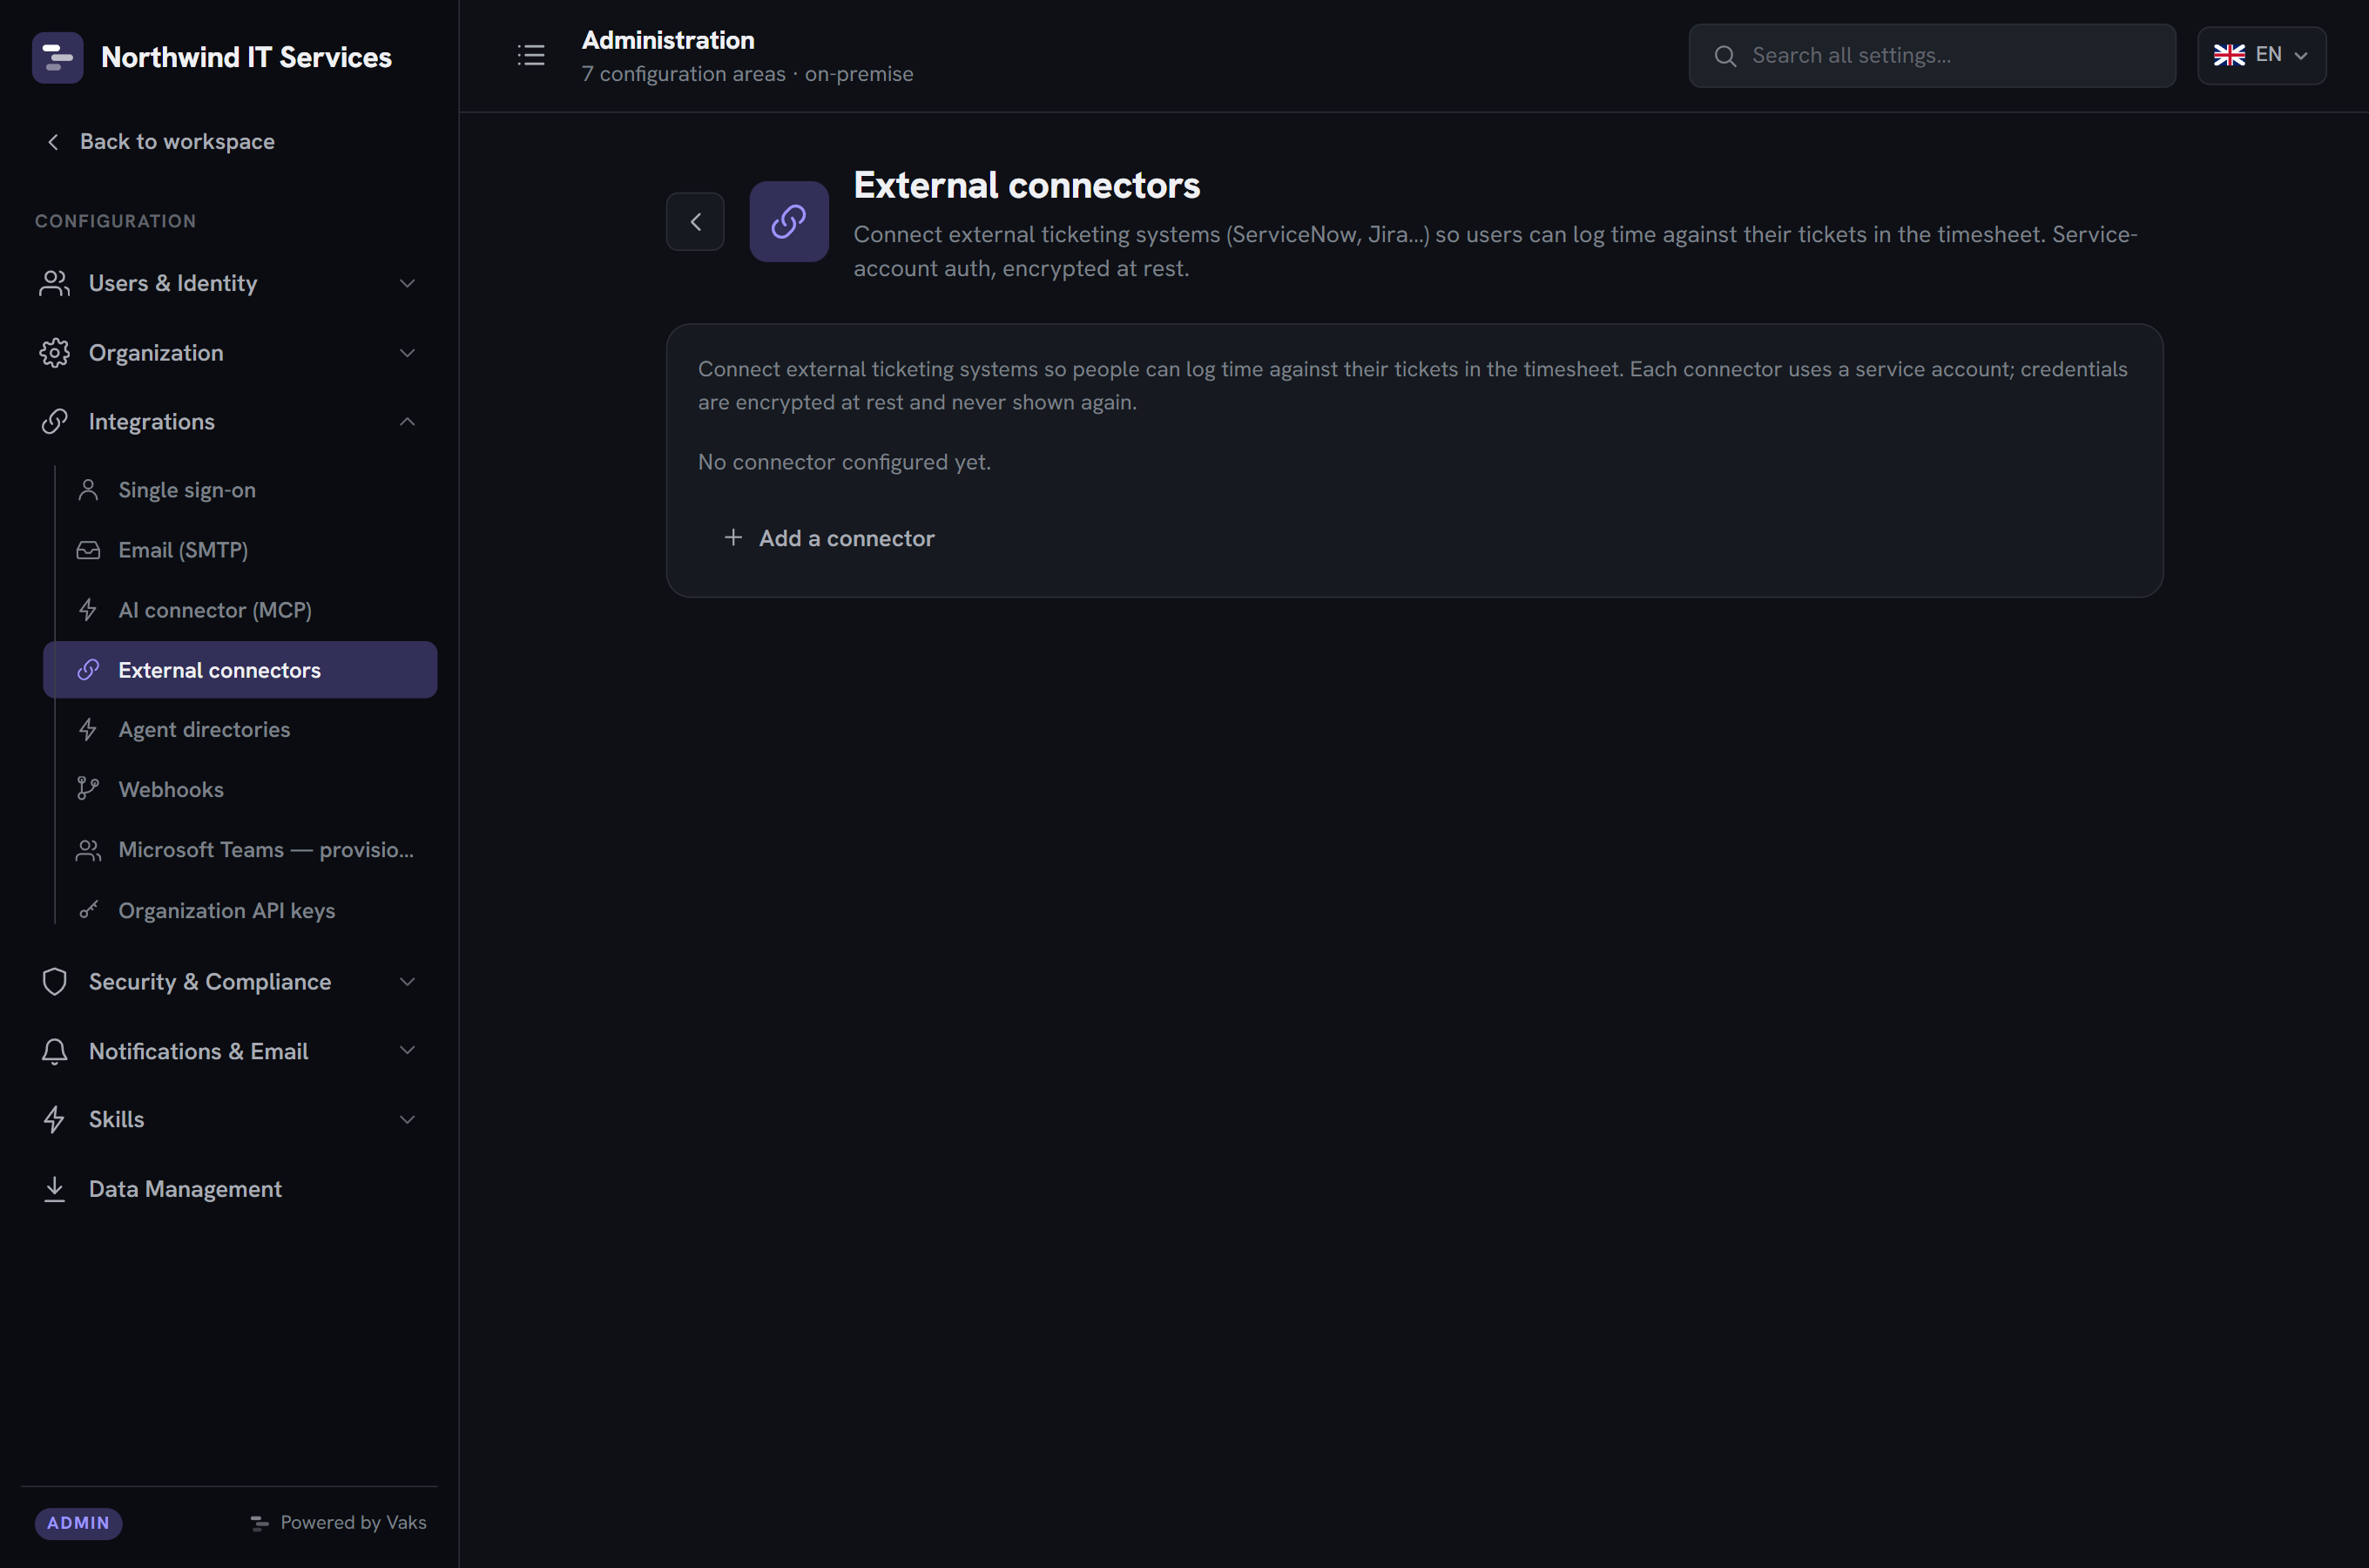Click Northwind IT Services title
Viewport: 2369px width, 1568px height.
[x=246, y=57]
